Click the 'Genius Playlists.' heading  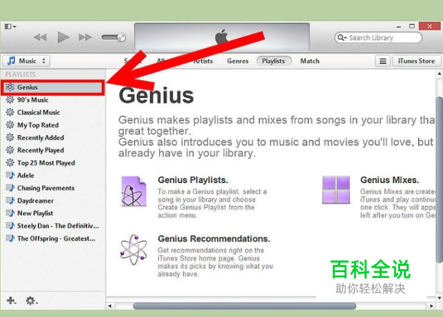pyautogui.click(x=193, y=180)
